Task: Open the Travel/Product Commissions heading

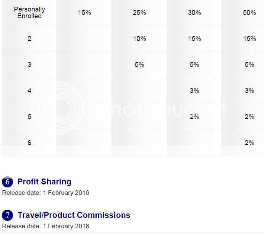Action: point(74,215)
